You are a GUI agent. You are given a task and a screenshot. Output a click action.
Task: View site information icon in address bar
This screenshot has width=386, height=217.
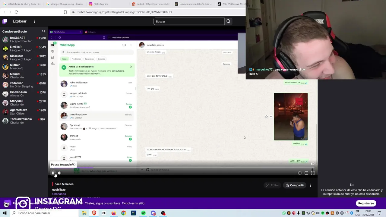[x=73, y=12]
